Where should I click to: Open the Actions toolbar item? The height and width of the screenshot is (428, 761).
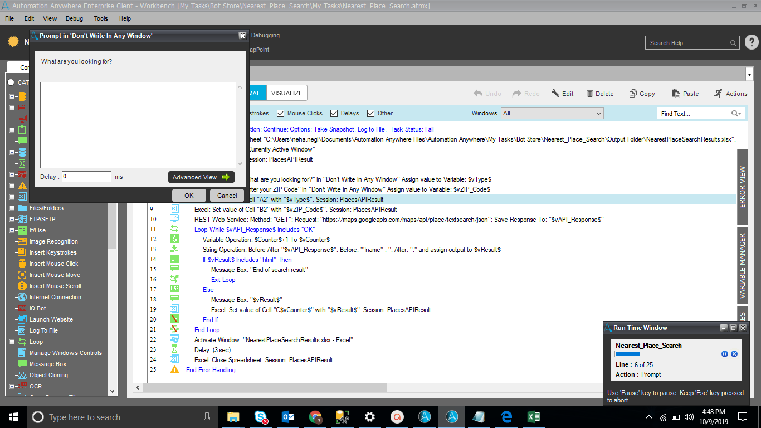[x=730, y=94]
